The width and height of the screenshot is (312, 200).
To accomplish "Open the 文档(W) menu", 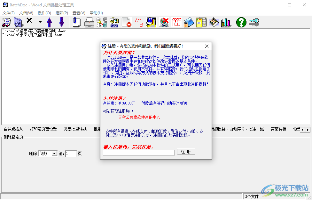I will (26, 13).
